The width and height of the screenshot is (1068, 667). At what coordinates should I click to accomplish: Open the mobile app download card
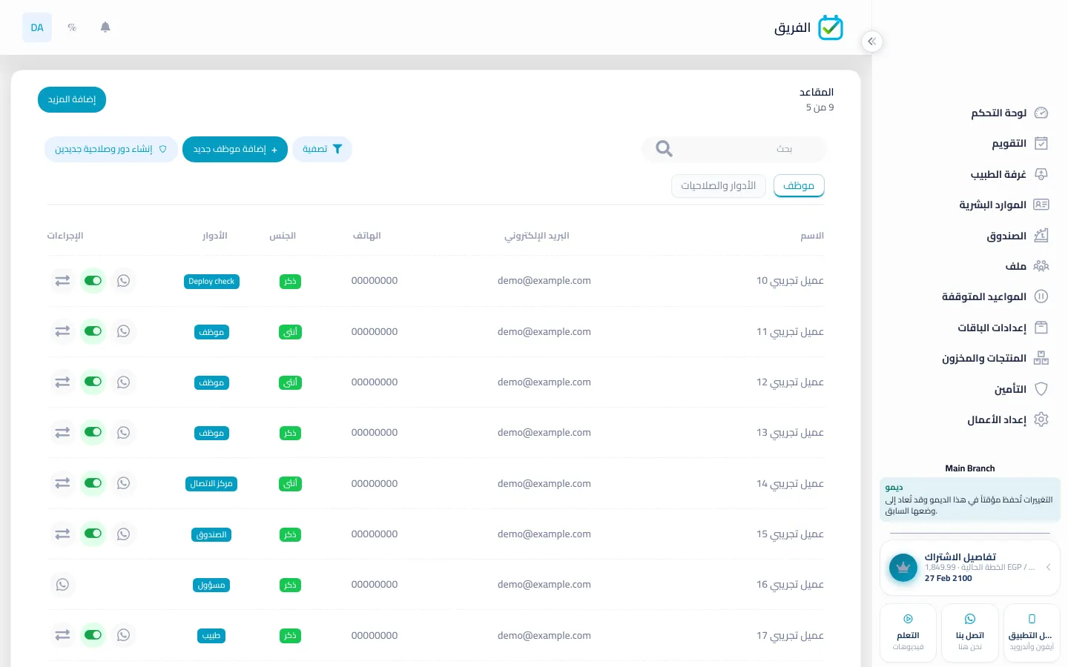pyautogui.click(x=1032, y=634)
